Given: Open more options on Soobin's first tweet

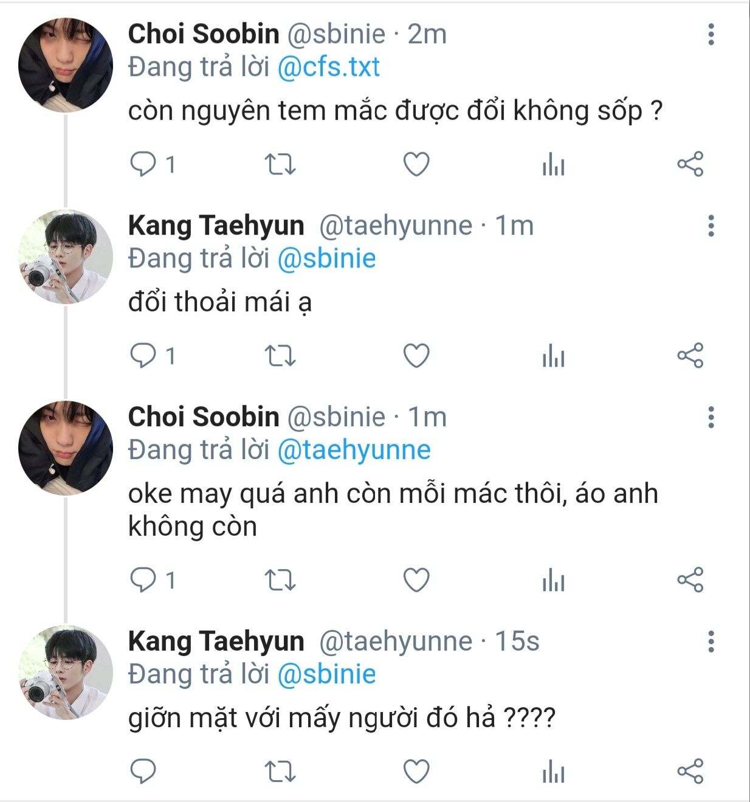Looking at the screenshot, I should pyautogui.click(x=710, y=35).
